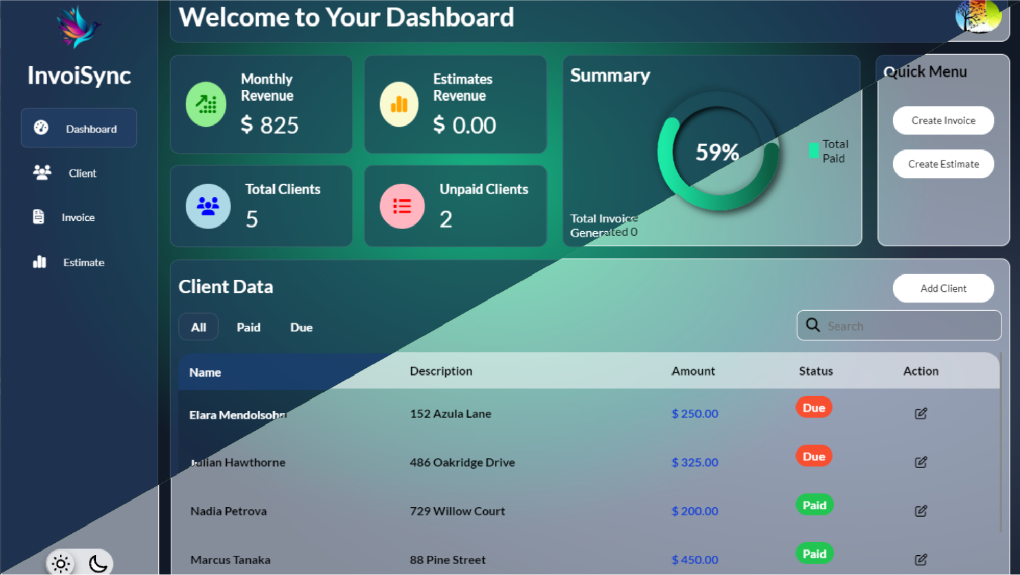
Task: Click the 729 Willow Court description
Action: tap(457, 511)
